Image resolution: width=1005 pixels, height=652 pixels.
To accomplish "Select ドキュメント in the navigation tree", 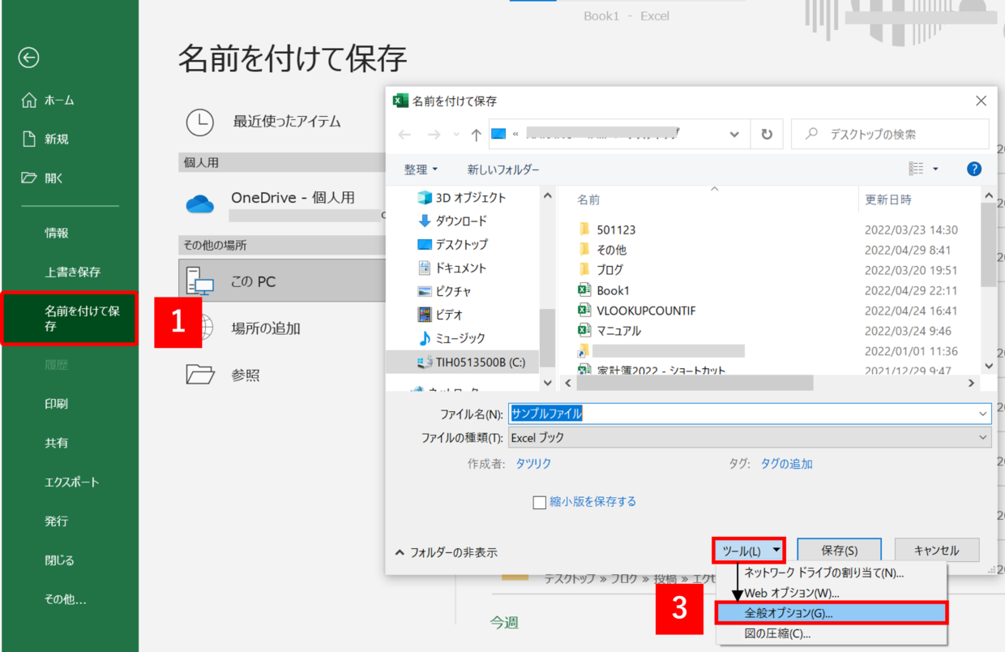I will (x=451, y=268).
